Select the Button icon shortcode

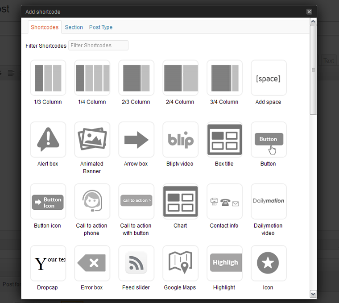tap(48, 201)
